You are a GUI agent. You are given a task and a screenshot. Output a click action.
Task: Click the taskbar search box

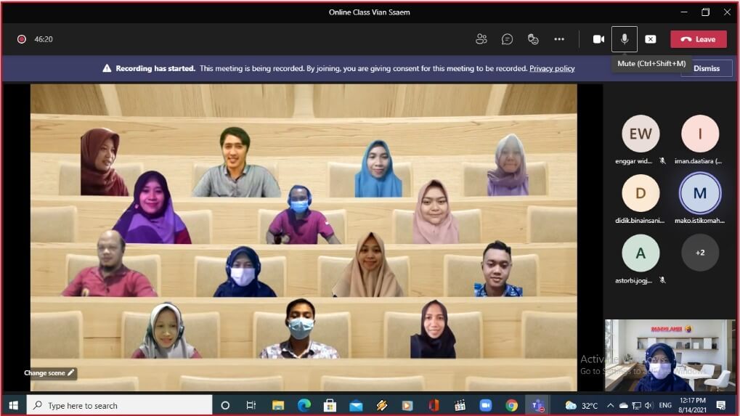click(x=119, y=405)
